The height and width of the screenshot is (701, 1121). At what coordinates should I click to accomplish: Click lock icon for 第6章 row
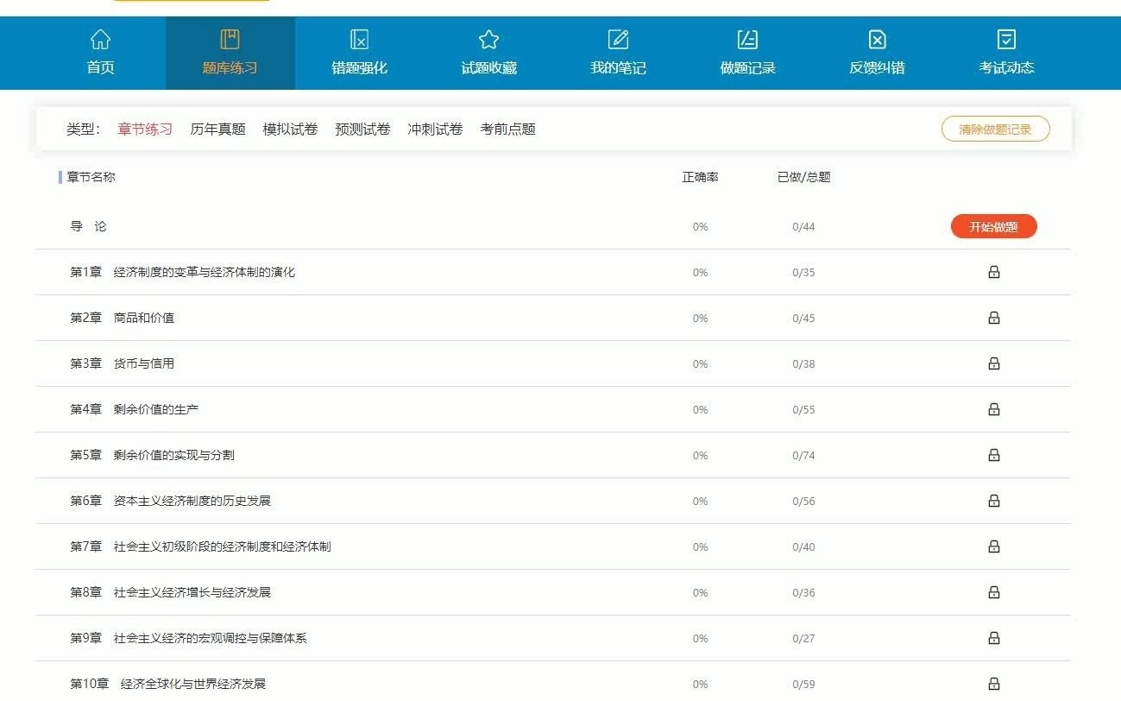pos(994,501)
